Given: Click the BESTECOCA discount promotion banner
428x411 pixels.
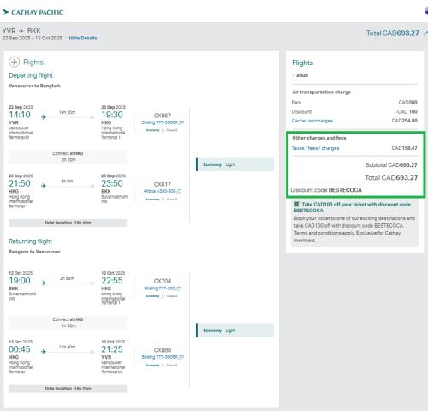Looking at the screenshot, I should coord(355,223).
